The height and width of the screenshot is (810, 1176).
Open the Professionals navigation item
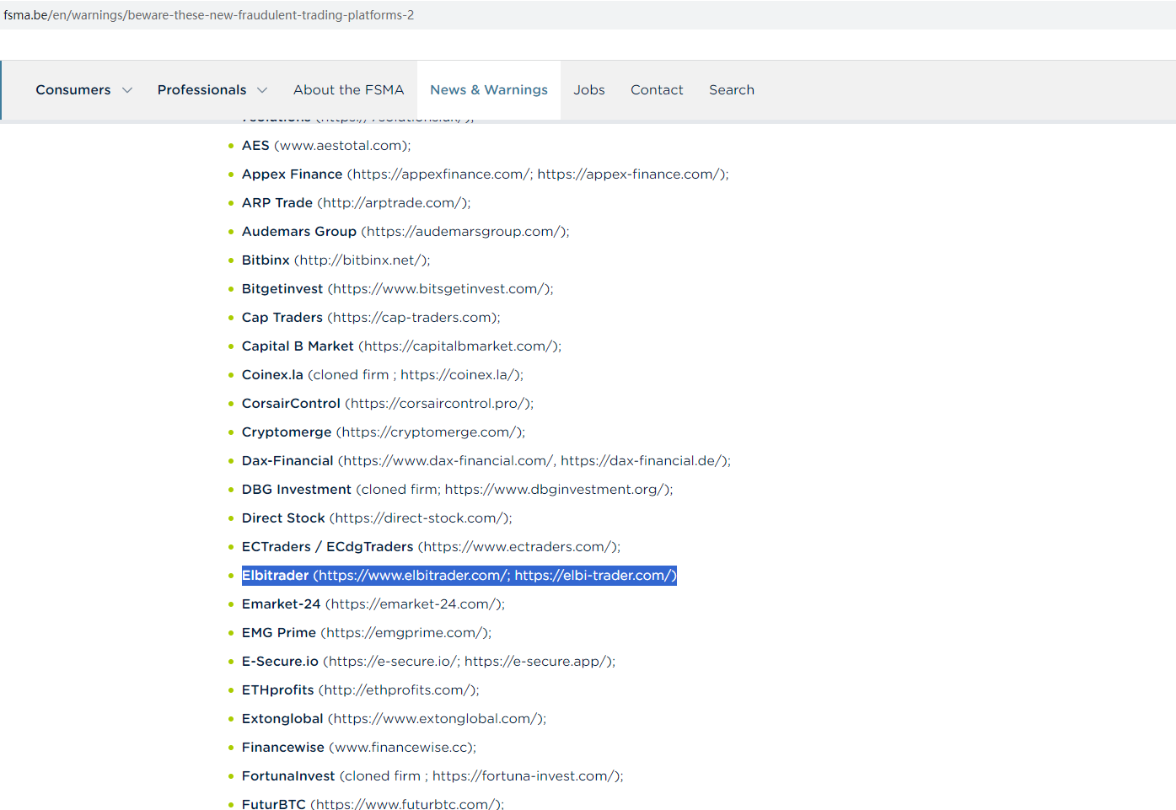(201, 90)
